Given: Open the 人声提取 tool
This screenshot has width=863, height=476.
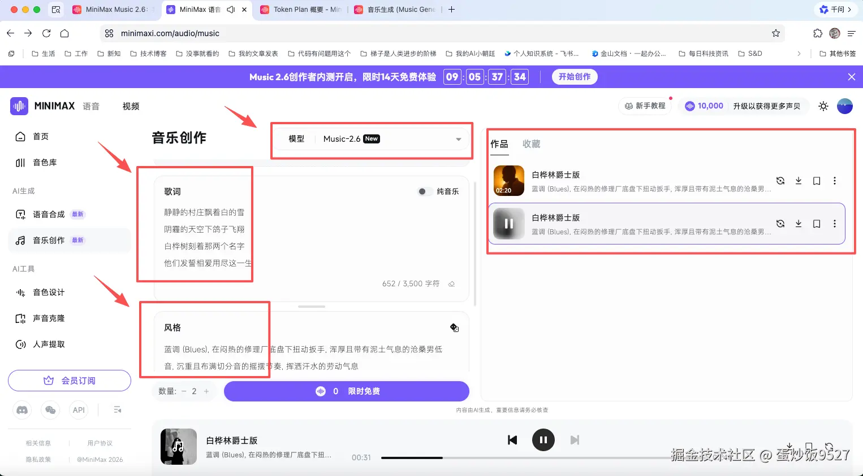Looking at the screenshot, I should [48, 344].
